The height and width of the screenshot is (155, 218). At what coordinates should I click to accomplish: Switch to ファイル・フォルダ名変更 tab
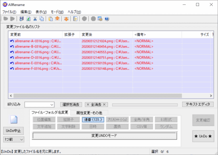click(x=50, y=113)
